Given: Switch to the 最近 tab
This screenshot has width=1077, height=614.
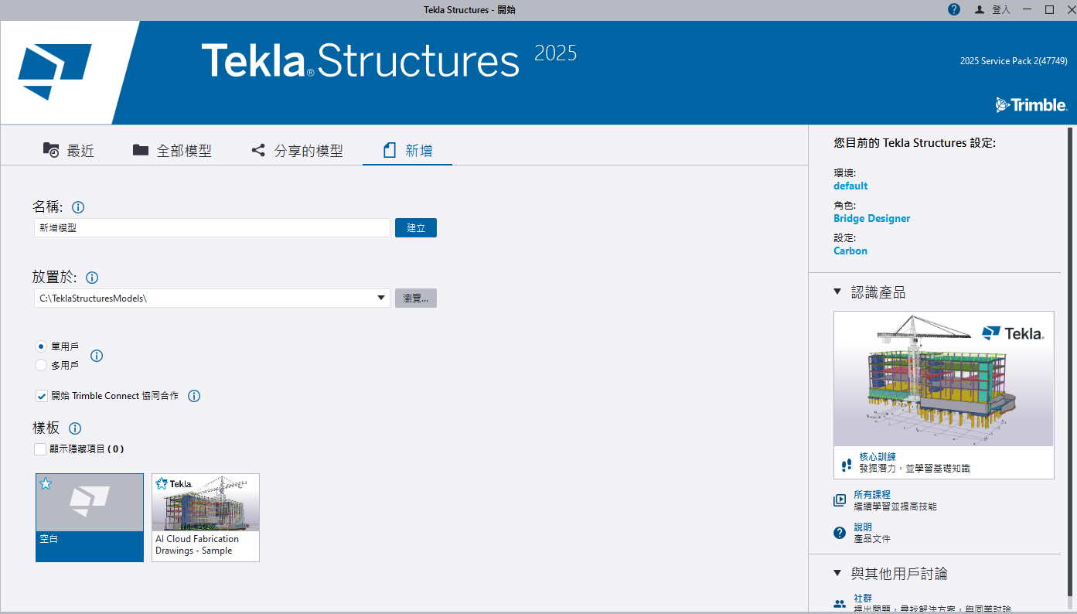Looking at the screenshot, I should coord(69,151).
